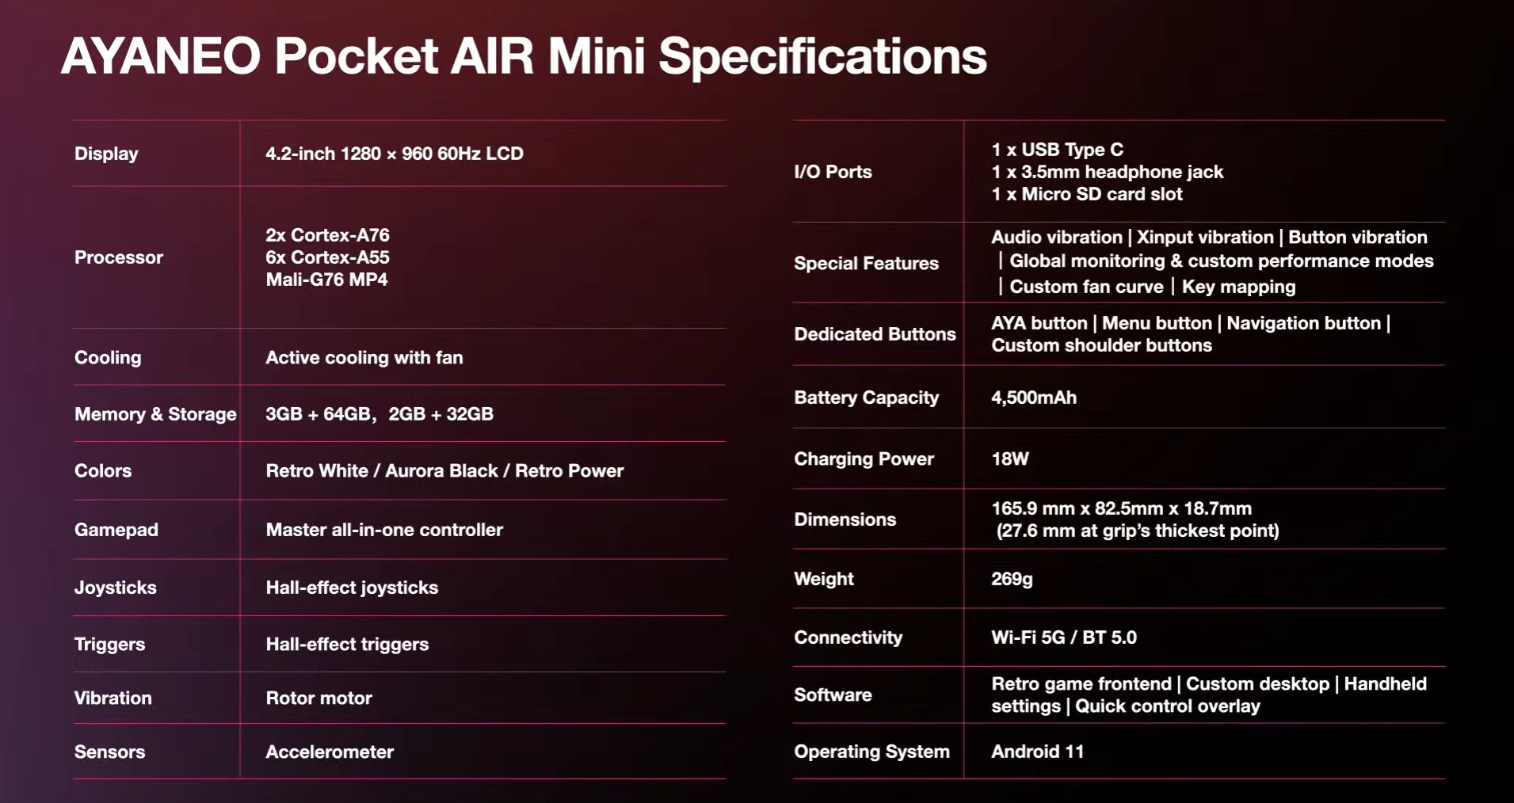This screenshot has width=1514, height=803.
Task: Click the AYANEO Pocket AIR Mini Specifications title
Action: tap(524, 57)
